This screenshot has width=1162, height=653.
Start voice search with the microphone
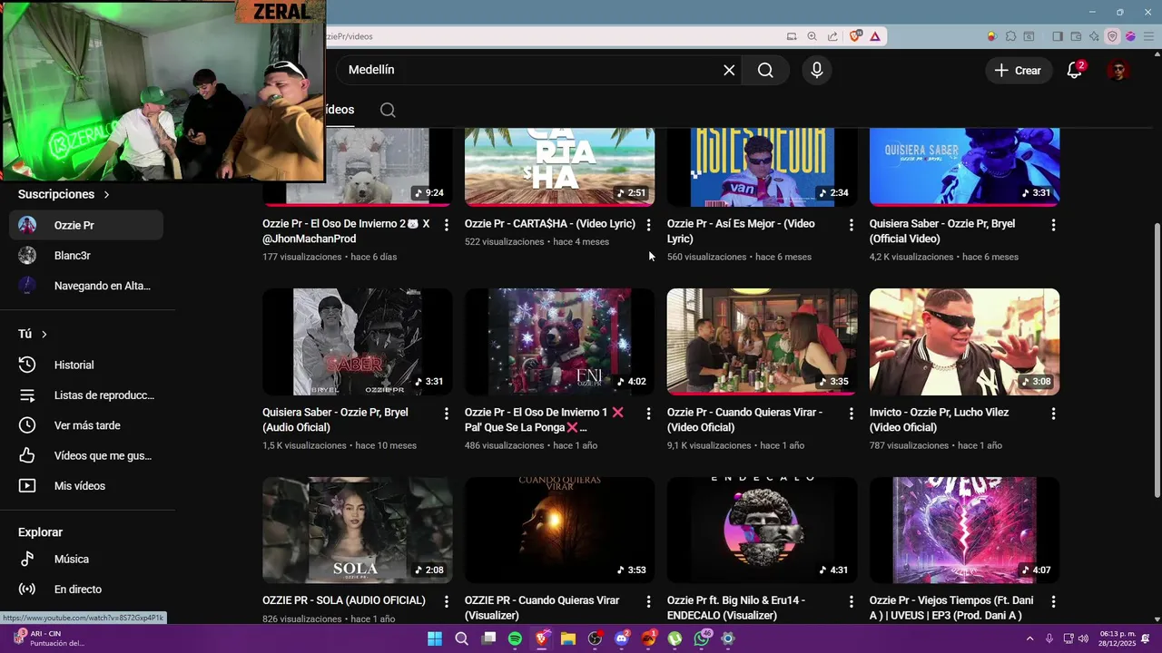tap(817, 70)
